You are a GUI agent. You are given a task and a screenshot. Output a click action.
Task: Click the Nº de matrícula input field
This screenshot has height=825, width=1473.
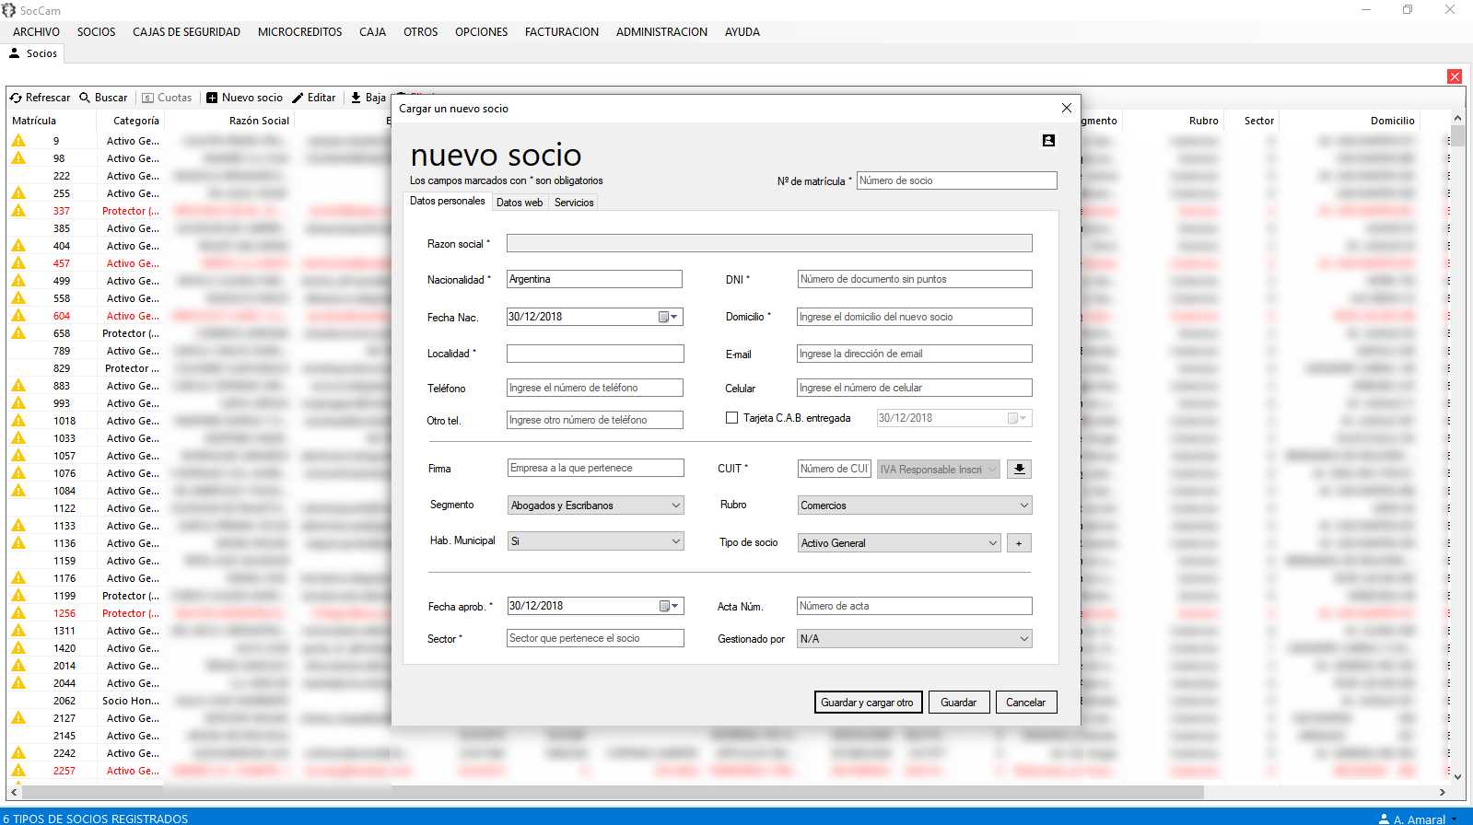[956, 180]
